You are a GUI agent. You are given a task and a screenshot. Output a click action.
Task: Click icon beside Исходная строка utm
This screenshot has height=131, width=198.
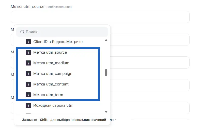click(28, 105)
